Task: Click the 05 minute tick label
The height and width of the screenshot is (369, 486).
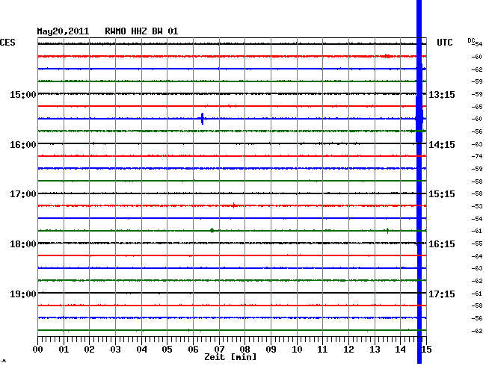Action: [x=167, y=350]
